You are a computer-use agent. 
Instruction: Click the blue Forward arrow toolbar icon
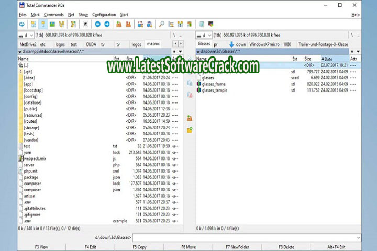107,24
